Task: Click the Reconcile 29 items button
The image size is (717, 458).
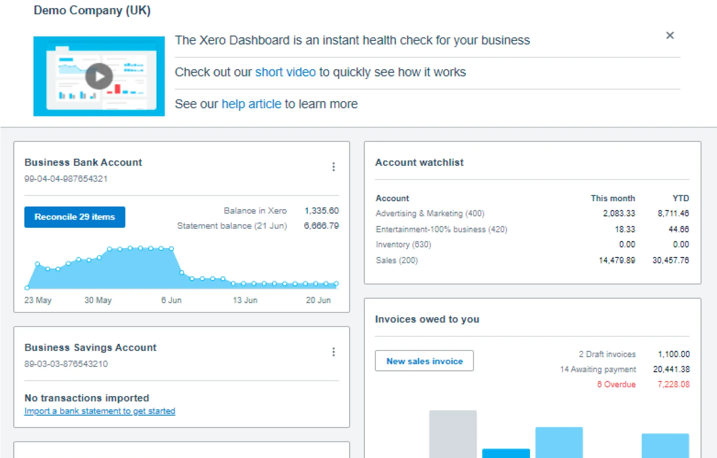Action: point(75,217)
